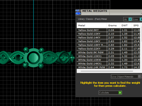Click the 1.70 DWT value
Image resolution: width=142 pixels, height=106 pixels.
pos(125,67)
